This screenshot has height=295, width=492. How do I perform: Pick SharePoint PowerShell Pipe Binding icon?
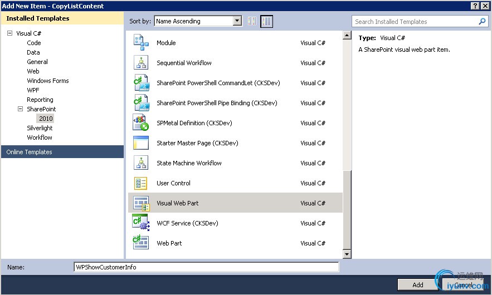[x=141, y=103]
